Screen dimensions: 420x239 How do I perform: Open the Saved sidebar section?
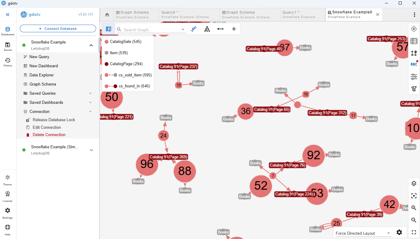pos(8,47)
